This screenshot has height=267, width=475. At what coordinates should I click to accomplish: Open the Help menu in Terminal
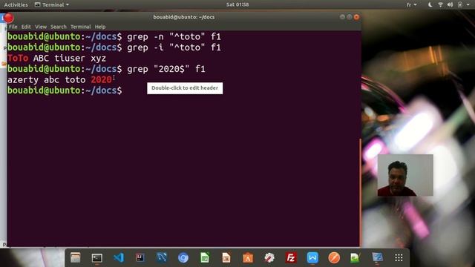coord(100,27)
